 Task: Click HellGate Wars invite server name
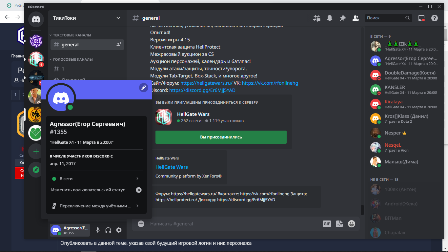pos(193,114)
